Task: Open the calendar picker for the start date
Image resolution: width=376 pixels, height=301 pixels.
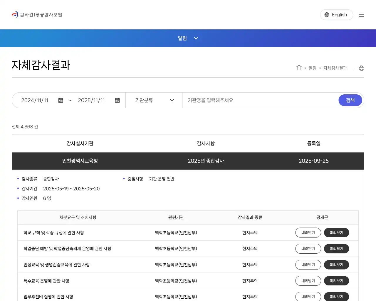Action: [x=61, y=100]
